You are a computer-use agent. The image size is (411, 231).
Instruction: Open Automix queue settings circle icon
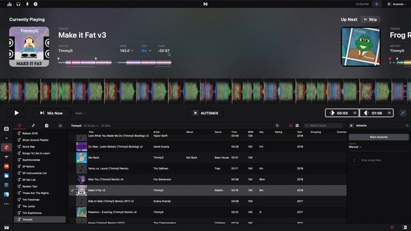pos(407,126)
